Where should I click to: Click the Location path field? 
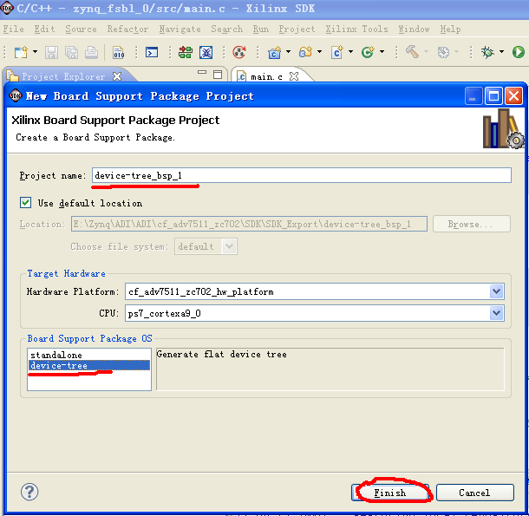249,224
